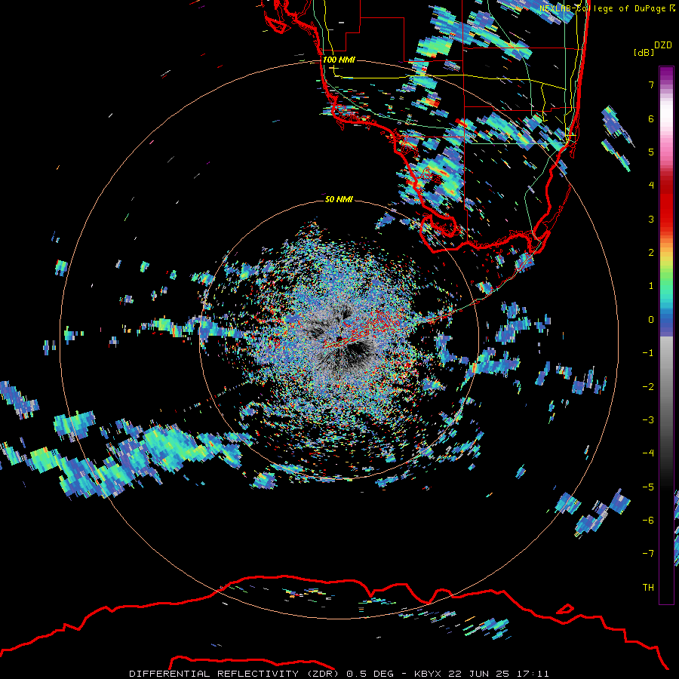
Task: Click the "-6" value on the color scale
Action: (648, 520)
